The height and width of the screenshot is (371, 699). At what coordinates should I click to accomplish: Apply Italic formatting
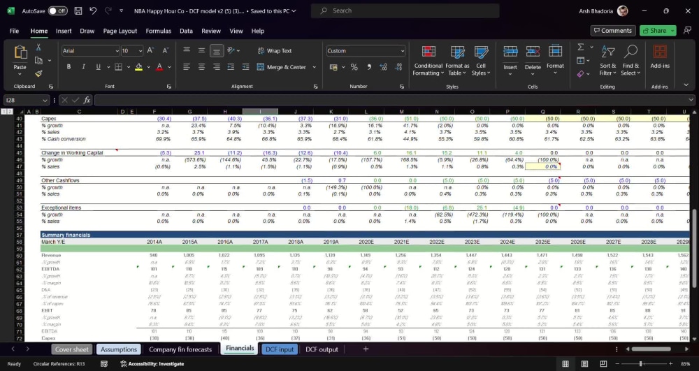83,67
